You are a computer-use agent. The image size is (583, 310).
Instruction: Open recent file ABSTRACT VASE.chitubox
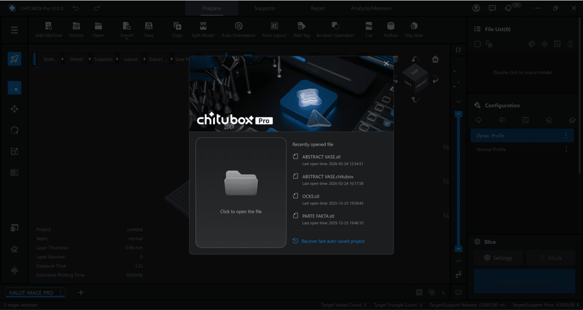point(341,180)
